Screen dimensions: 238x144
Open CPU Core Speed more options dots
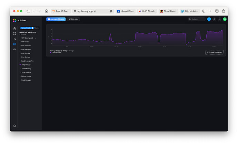coord(36,38)
